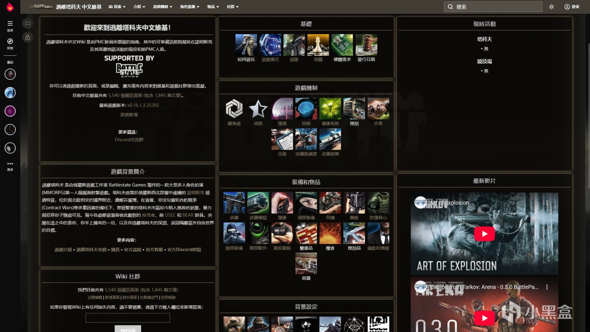The image size is (590, 332).
Task: Expand the 遊戲機制 navigation dropdown
Action: tap(163, 7)
